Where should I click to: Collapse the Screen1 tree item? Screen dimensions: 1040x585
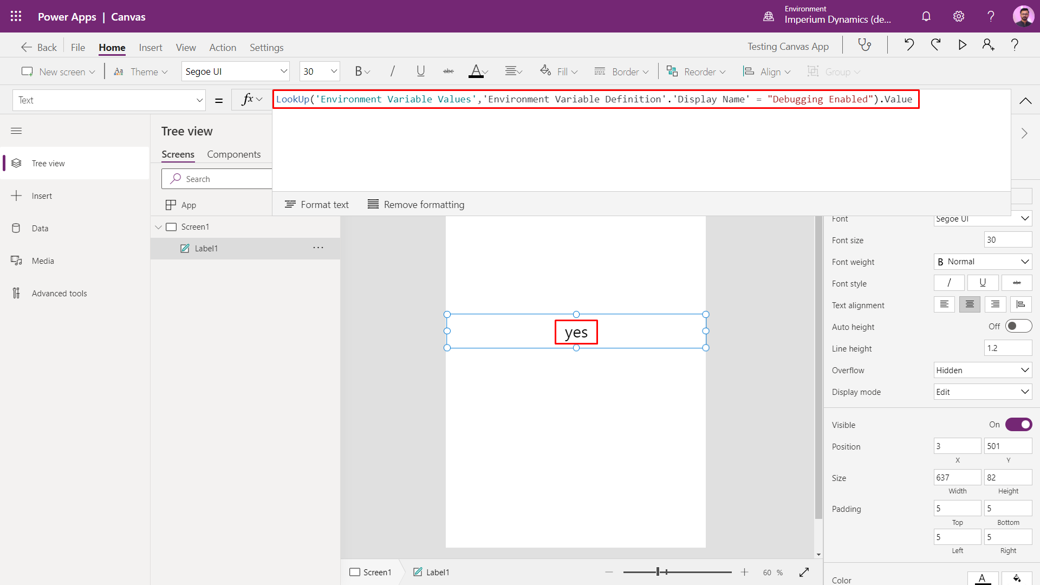(158, 226)
